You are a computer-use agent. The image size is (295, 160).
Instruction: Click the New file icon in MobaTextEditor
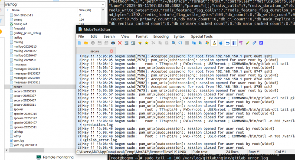(x=79, y=43)
